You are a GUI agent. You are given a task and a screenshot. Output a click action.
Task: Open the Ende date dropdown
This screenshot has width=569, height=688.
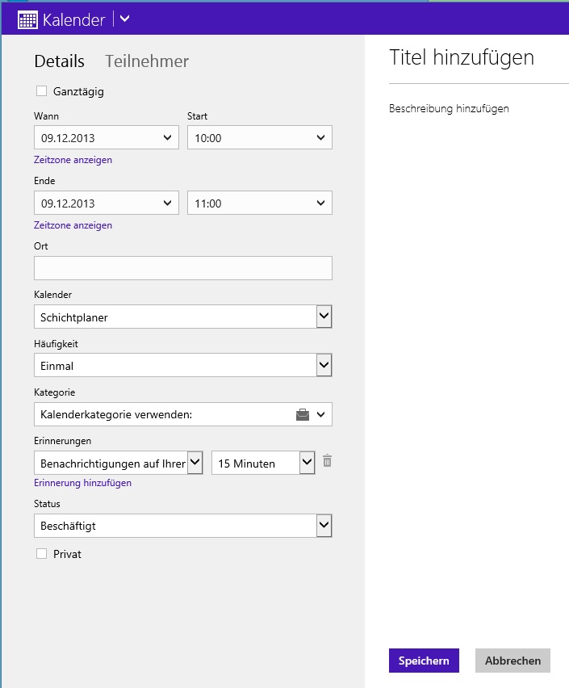[x=107, y=203]
